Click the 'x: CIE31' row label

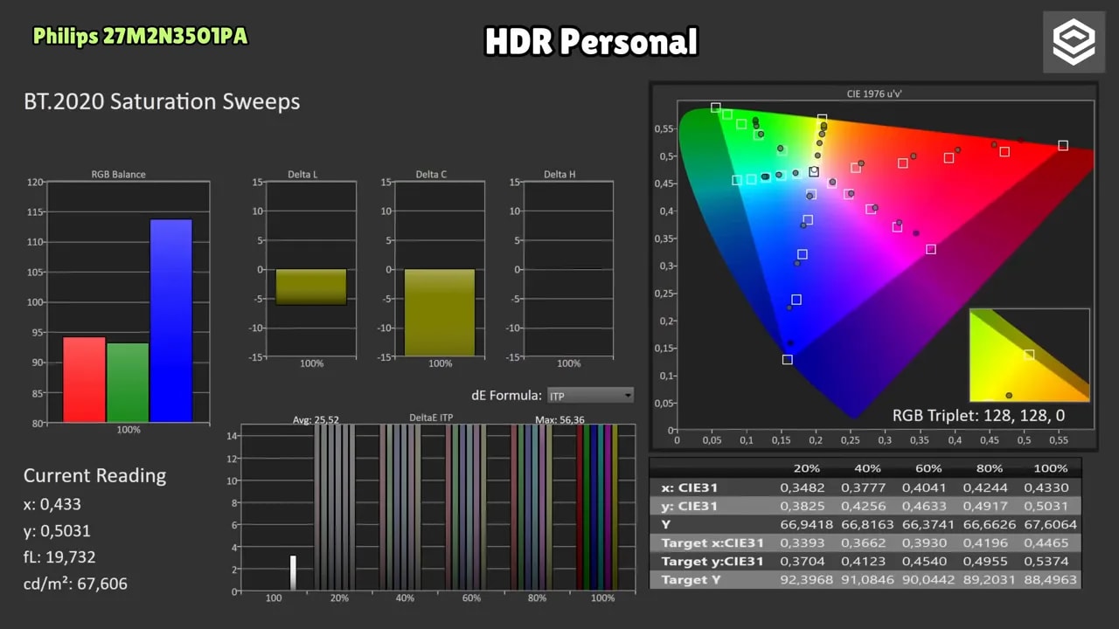point(690,487)
